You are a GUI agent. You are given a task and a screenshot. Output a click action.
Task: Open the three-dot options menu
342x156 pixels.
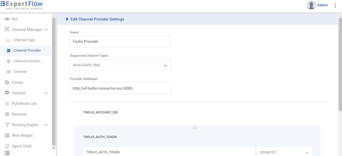tap(335, 5)
